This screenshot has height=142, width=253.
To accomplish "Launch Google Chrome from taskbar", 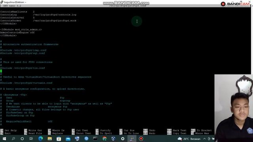I will (104, 138).
